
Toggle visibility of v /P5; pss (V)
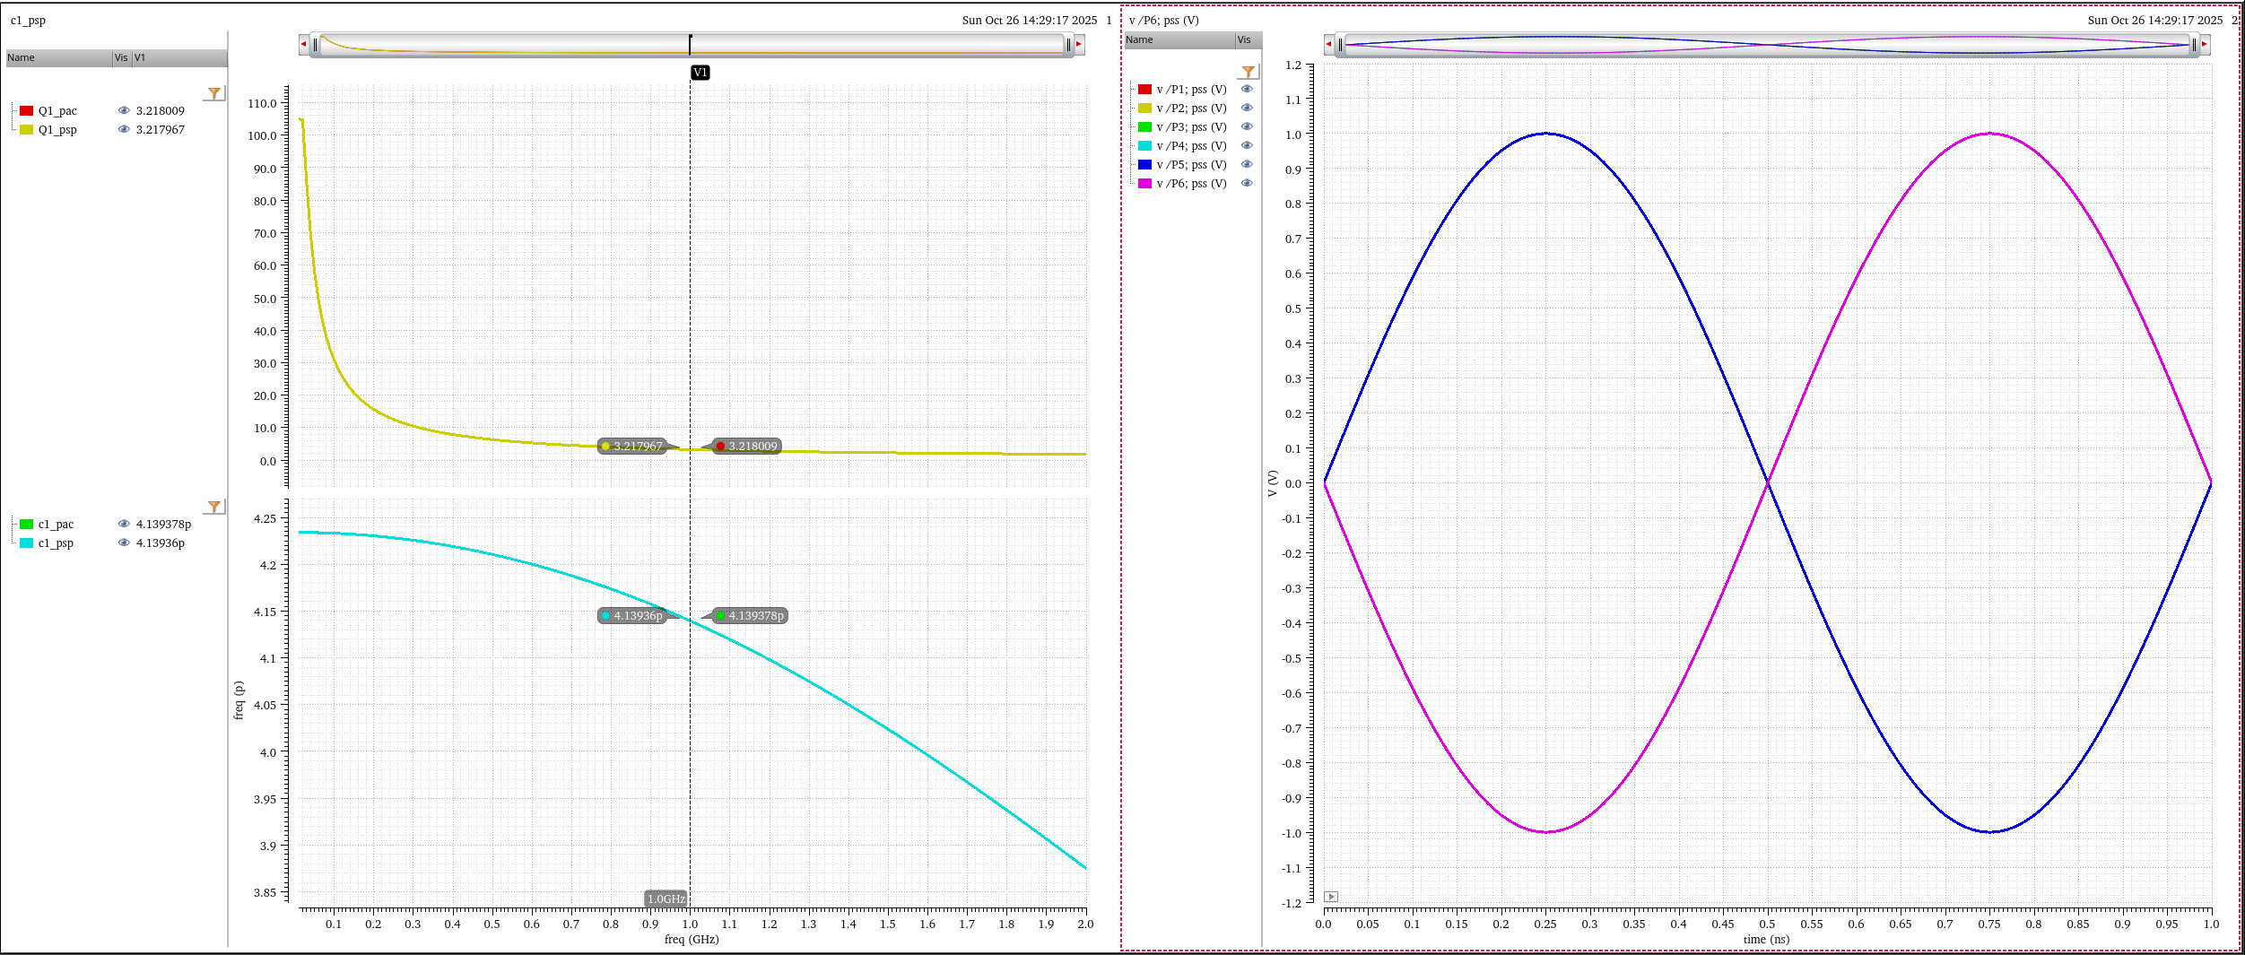pyautogui.click(x=1247, y=164)
